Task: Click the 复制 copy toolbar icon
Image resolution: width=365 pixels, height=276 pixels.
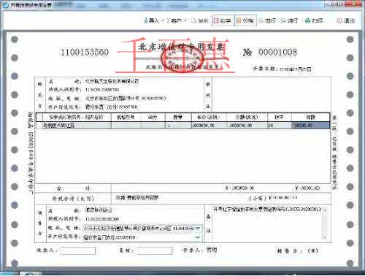Action: coord(200,20)
